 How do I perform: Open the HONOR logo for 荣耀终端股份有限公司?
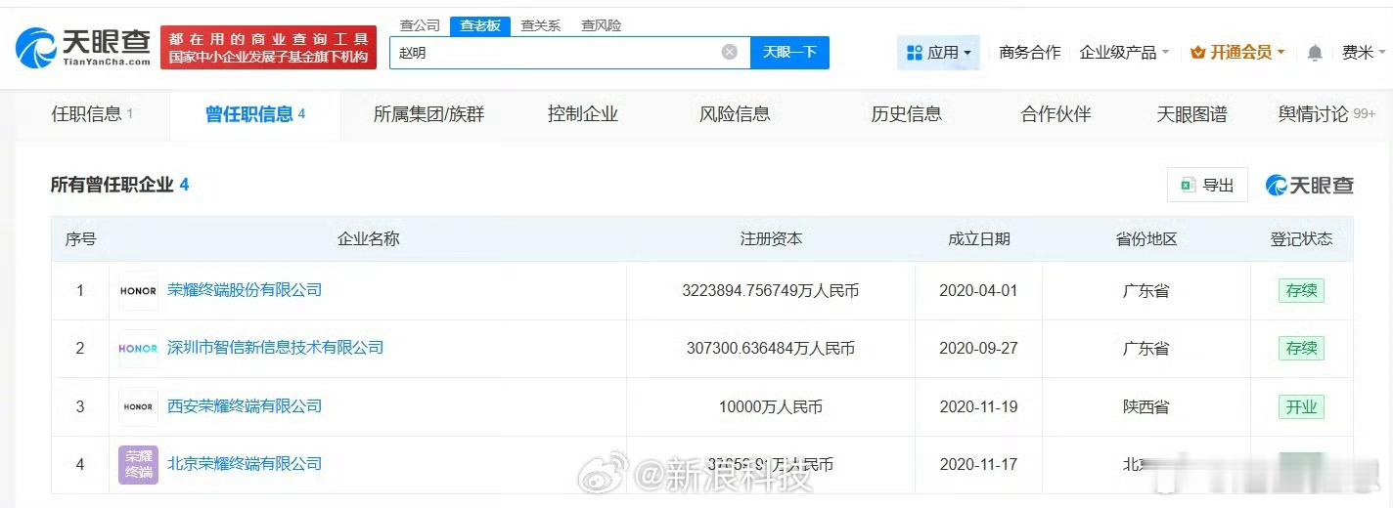(138, 290)
